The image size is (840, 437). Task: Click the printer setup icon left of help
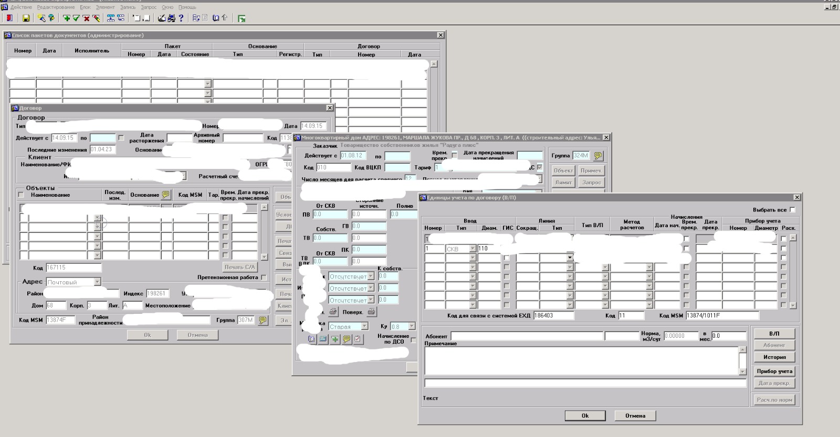pos(172,18)
